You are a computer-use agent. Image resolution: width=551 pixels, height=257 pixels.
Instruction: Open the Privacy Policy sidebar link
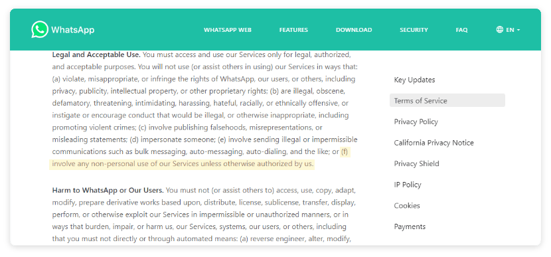416,122
